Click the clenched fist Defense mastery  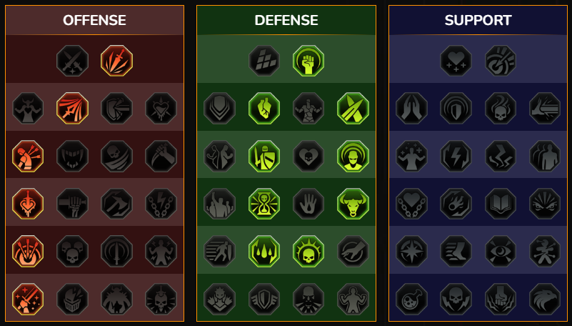pyautogui.click(x=308, y=61)
